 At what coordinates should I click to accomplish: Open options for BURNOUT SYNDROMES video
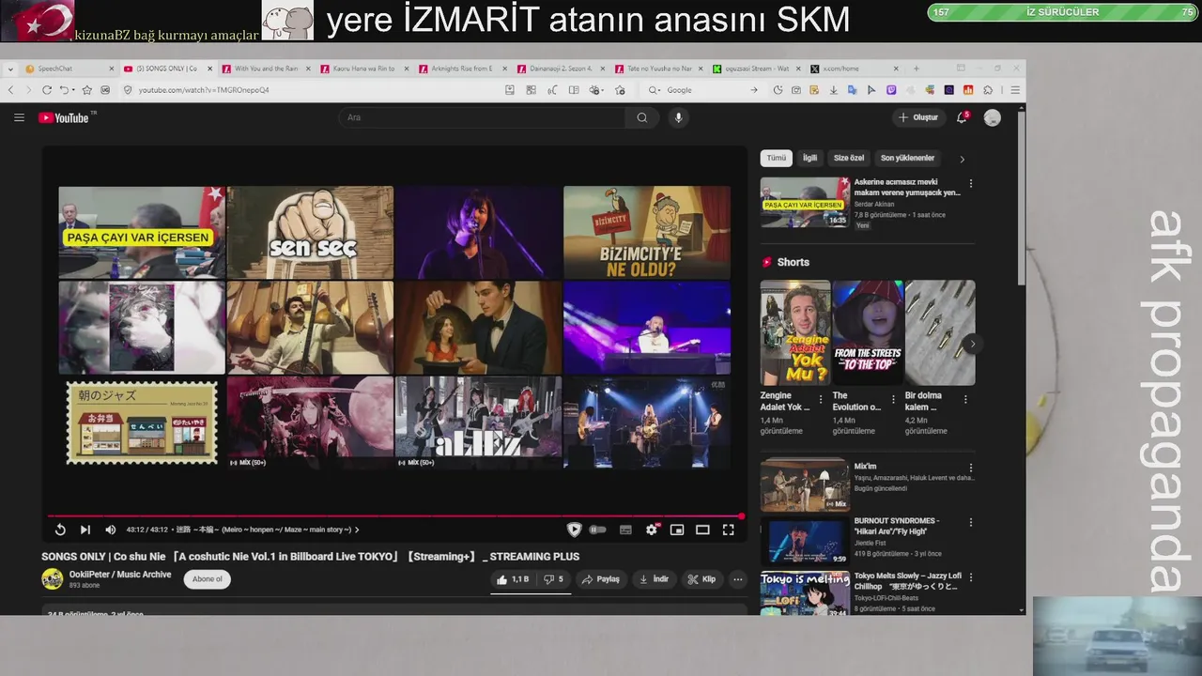[971, 522]
